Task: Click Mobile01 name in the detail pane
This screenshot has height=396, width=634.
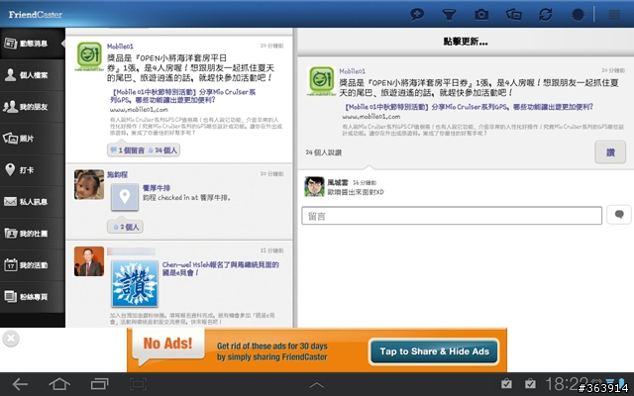Action: (x=353, y=71)
